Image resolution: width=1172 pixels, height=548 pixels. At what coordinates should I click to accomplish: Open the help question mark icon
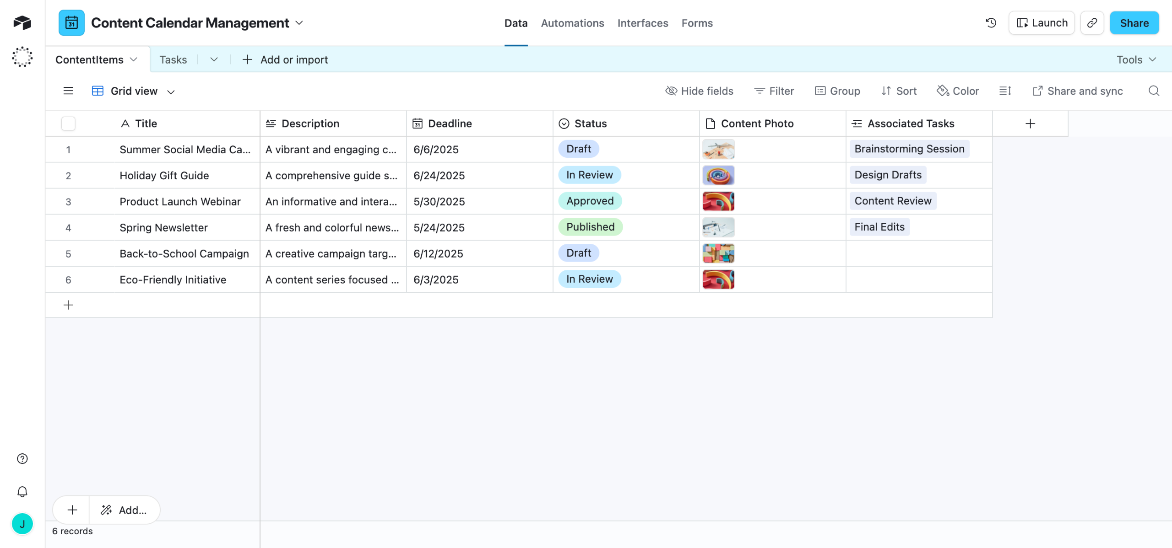click(22, 458)
